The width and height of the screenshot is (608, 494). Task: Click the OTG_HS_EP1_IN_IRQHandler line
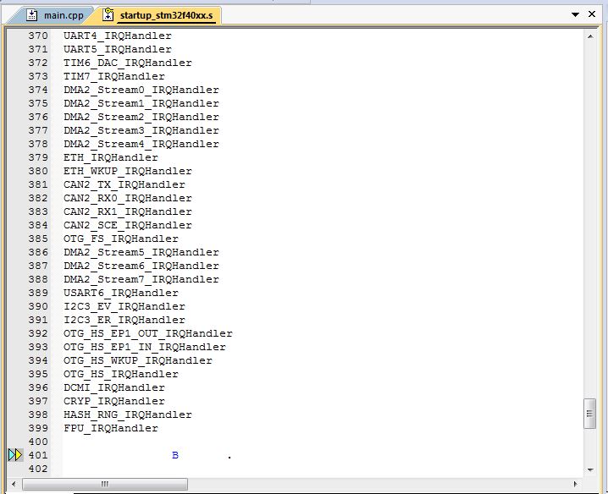pos(145,347)
